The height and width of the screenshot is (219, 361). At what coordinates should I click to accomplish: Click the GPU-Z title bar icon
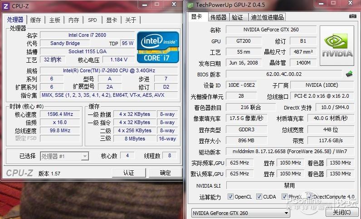point(190,5)
